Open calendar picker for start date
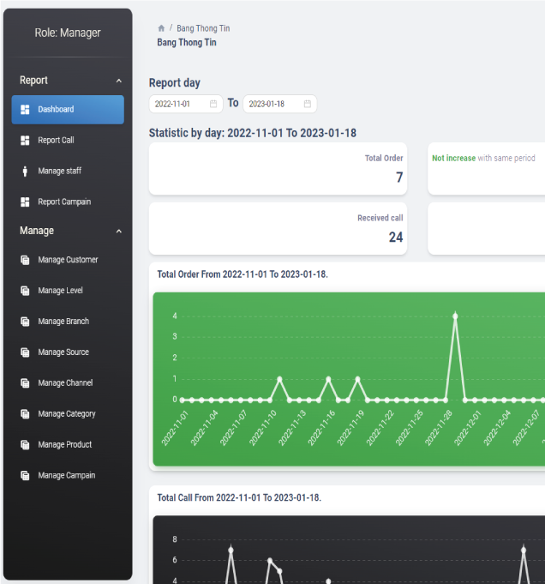The image size is (545, 584). pyautogui.click(x=213, y=104)
